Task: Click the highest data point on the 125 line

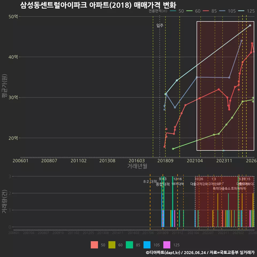Action: tap(250, 25)
